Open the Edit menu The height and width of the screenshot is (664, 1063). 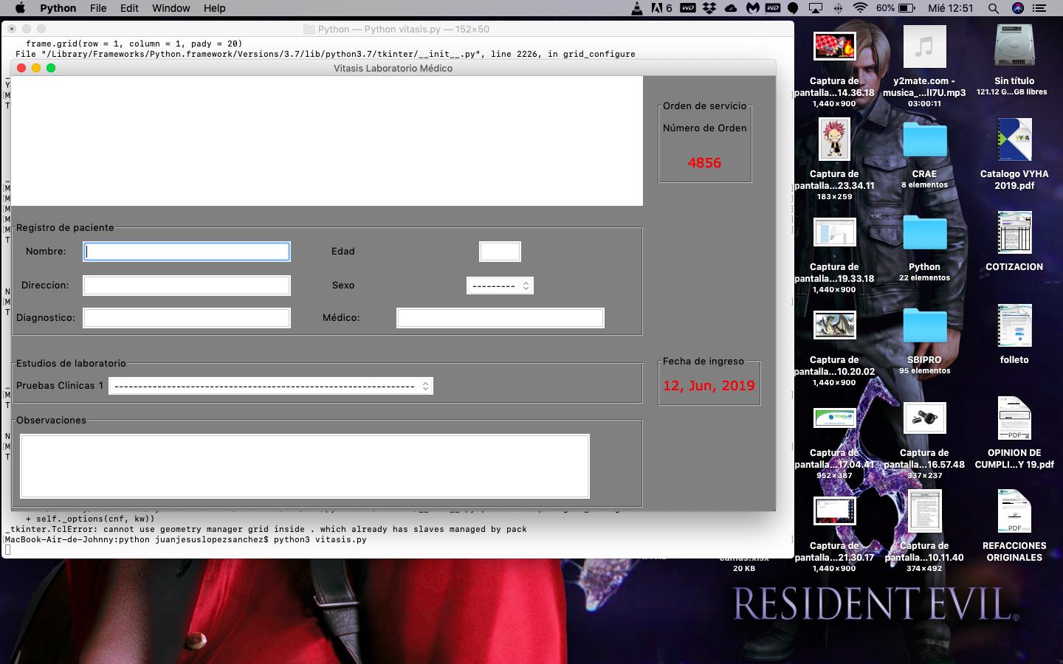(129, 8)
